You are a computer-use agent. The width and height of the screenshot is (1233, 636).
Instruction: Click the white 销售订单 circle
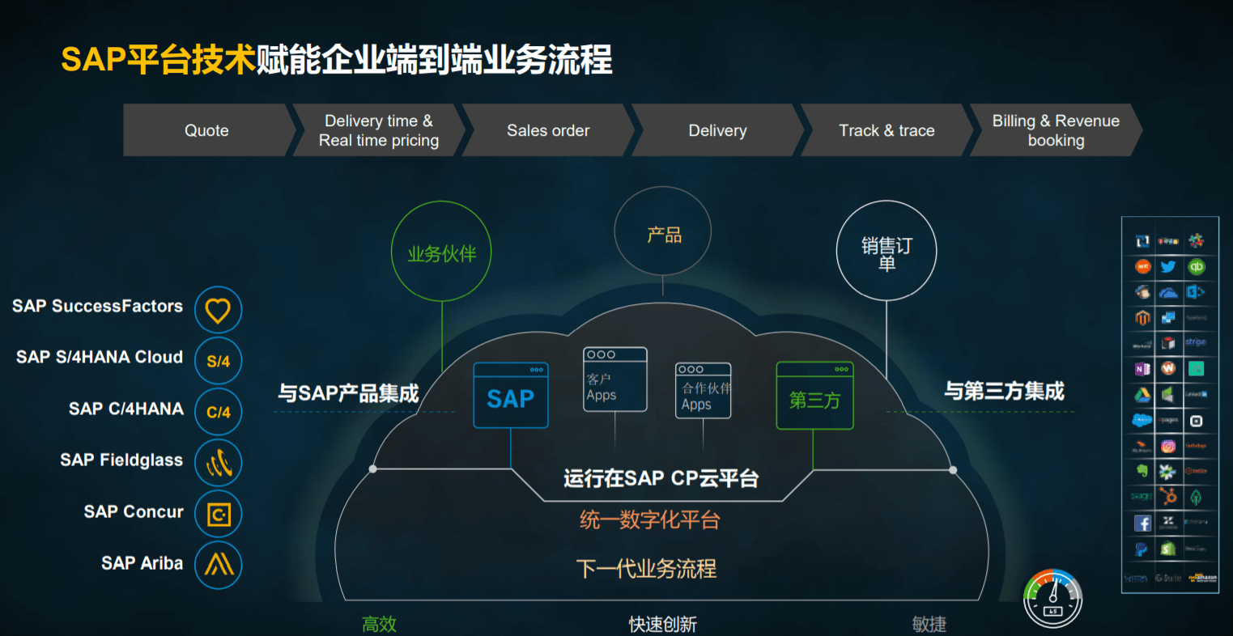tap(886, 252)
